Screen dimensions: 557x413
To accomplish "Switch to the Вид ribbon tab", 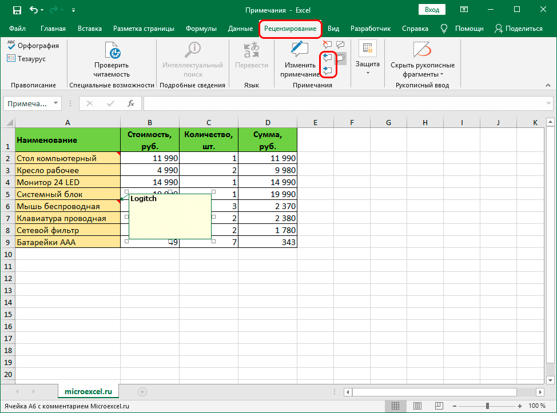I will coord(333,28).
